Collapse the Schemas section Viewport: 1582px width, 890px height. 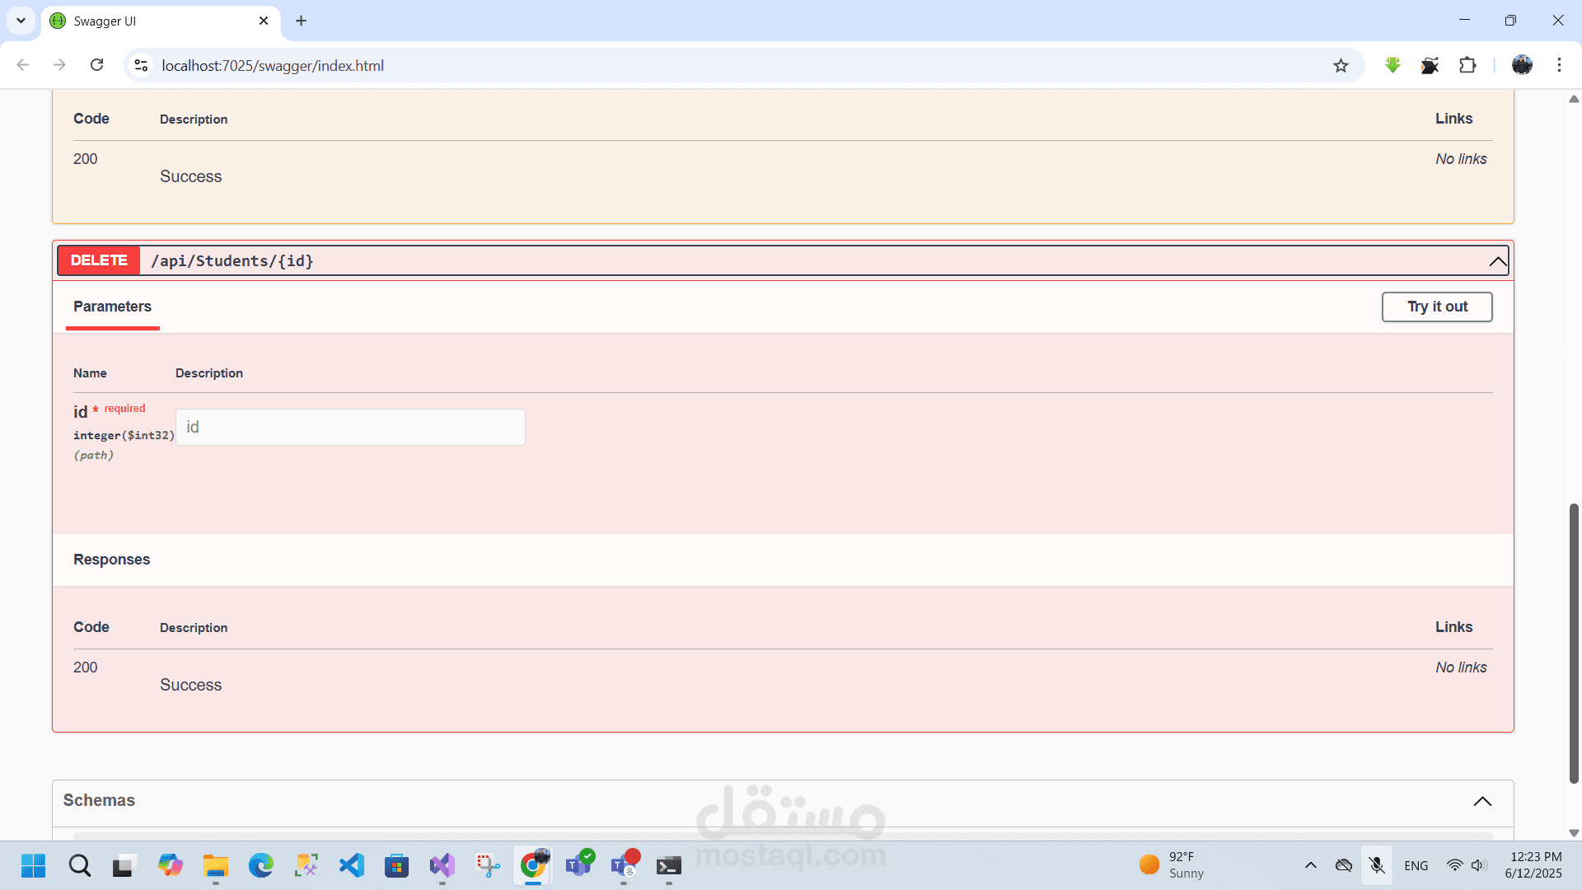point(1481,801)
